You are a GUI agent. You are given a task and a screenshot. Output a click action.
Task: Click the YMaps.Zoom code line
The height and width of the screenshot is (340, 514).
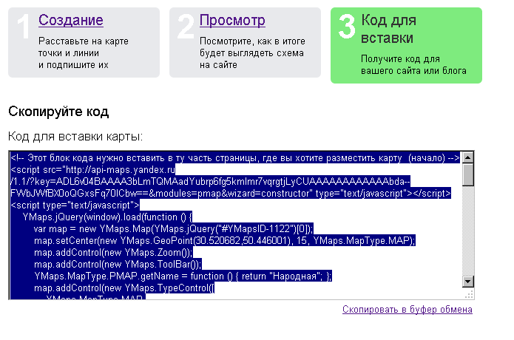[113, 253]
